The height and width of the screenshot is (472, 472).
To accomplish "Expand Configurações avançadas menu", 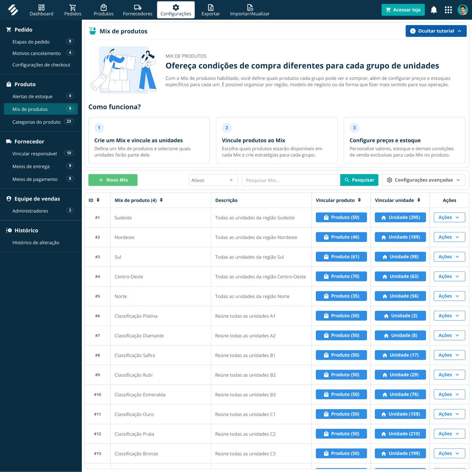I will (x=424, y=180).
